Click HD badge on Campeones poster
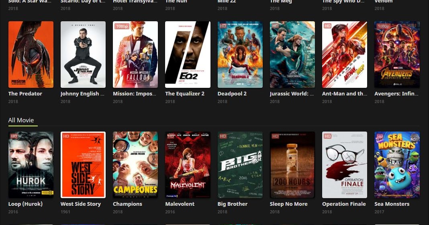 click(118, 136)
